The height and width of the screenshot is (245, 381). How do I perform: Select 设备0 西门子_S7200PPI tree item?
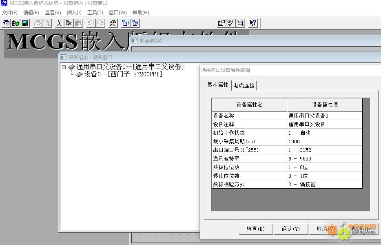(x=123, y=74)
